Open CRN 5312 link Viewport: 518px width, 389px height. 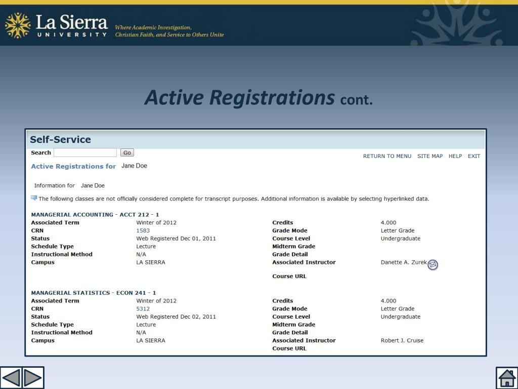pyautogui.click(x=143, y=308)
